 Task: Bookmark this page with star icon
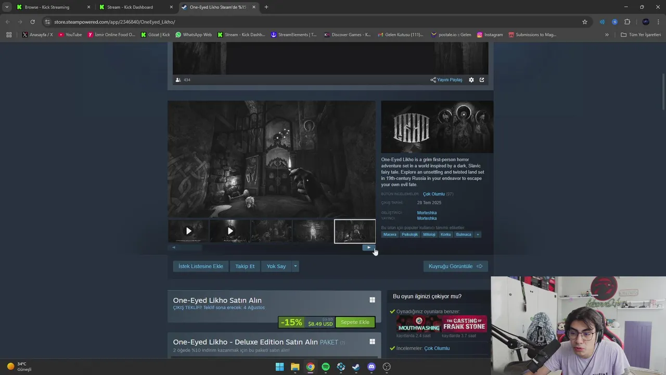585,22
